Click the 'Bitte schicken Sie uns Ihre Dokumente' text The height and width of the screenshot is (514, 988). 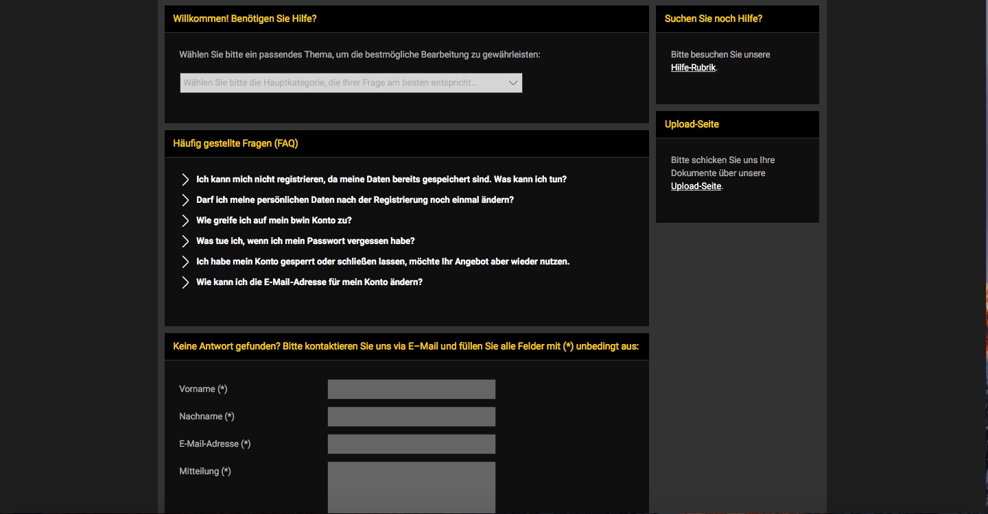[723, 167]
